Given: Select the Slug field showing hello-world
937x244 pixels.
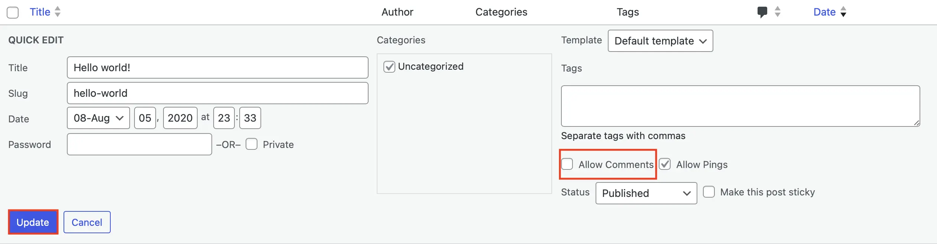Looking at the screenshot, I should (217, 93).
